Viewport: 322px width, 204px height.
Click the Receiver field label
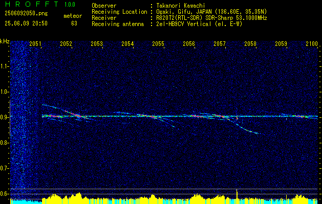tap(104, 18)
